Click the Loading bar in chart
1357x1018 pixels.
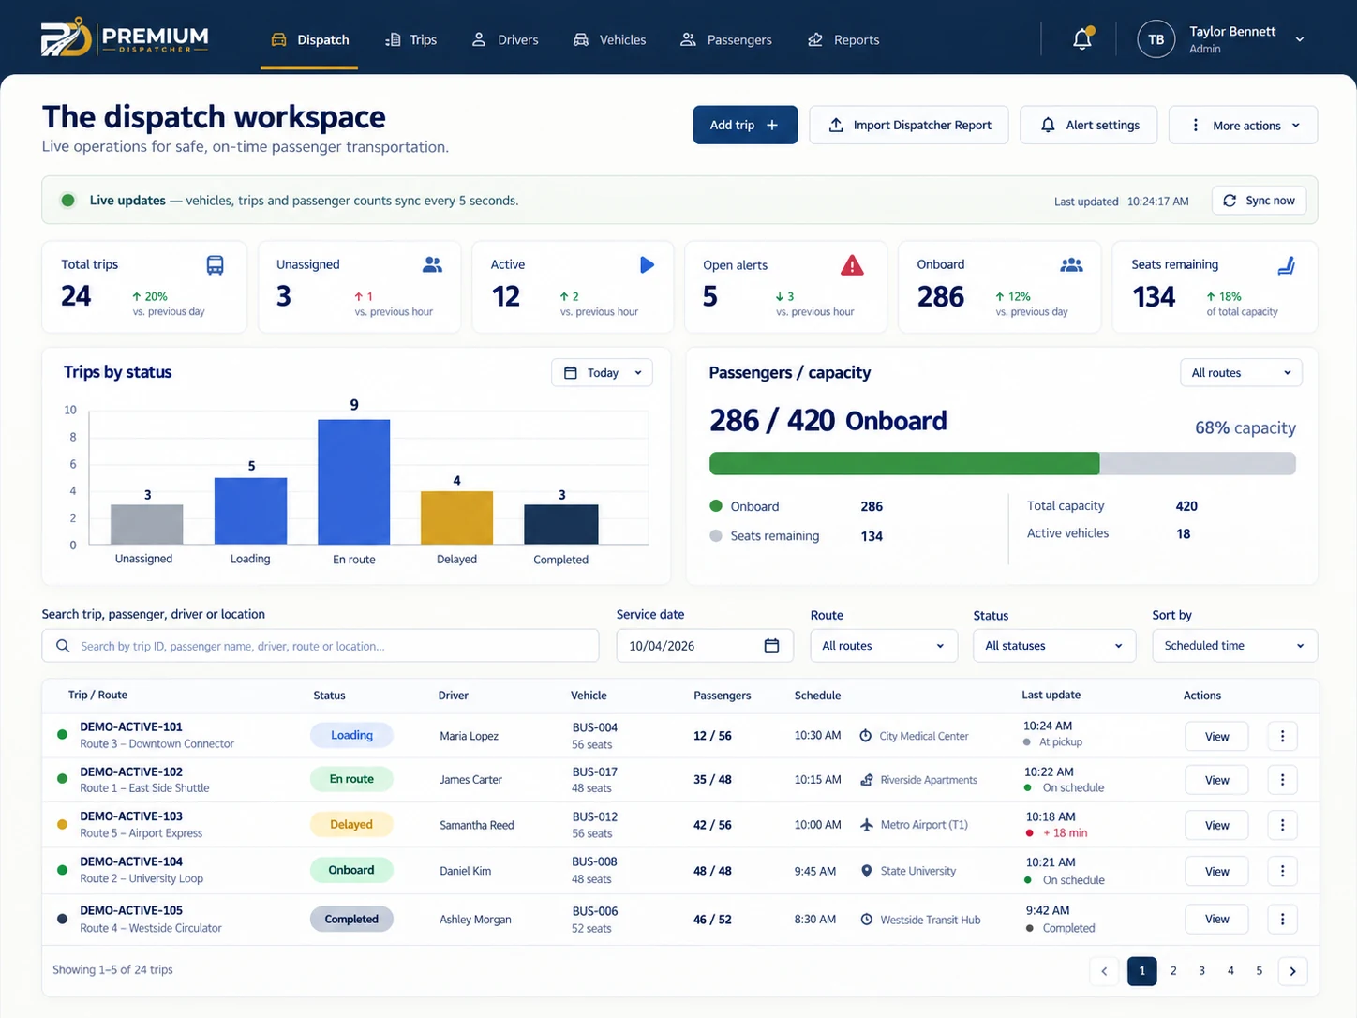[250, 511]
